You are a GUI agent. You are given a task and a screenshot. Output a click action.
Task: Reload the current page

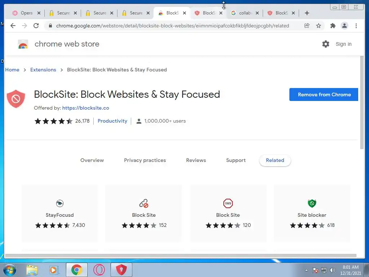(36, 26)
